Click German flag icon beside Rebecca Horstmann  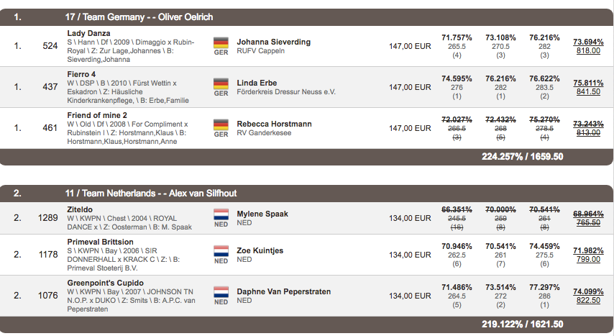221,124
